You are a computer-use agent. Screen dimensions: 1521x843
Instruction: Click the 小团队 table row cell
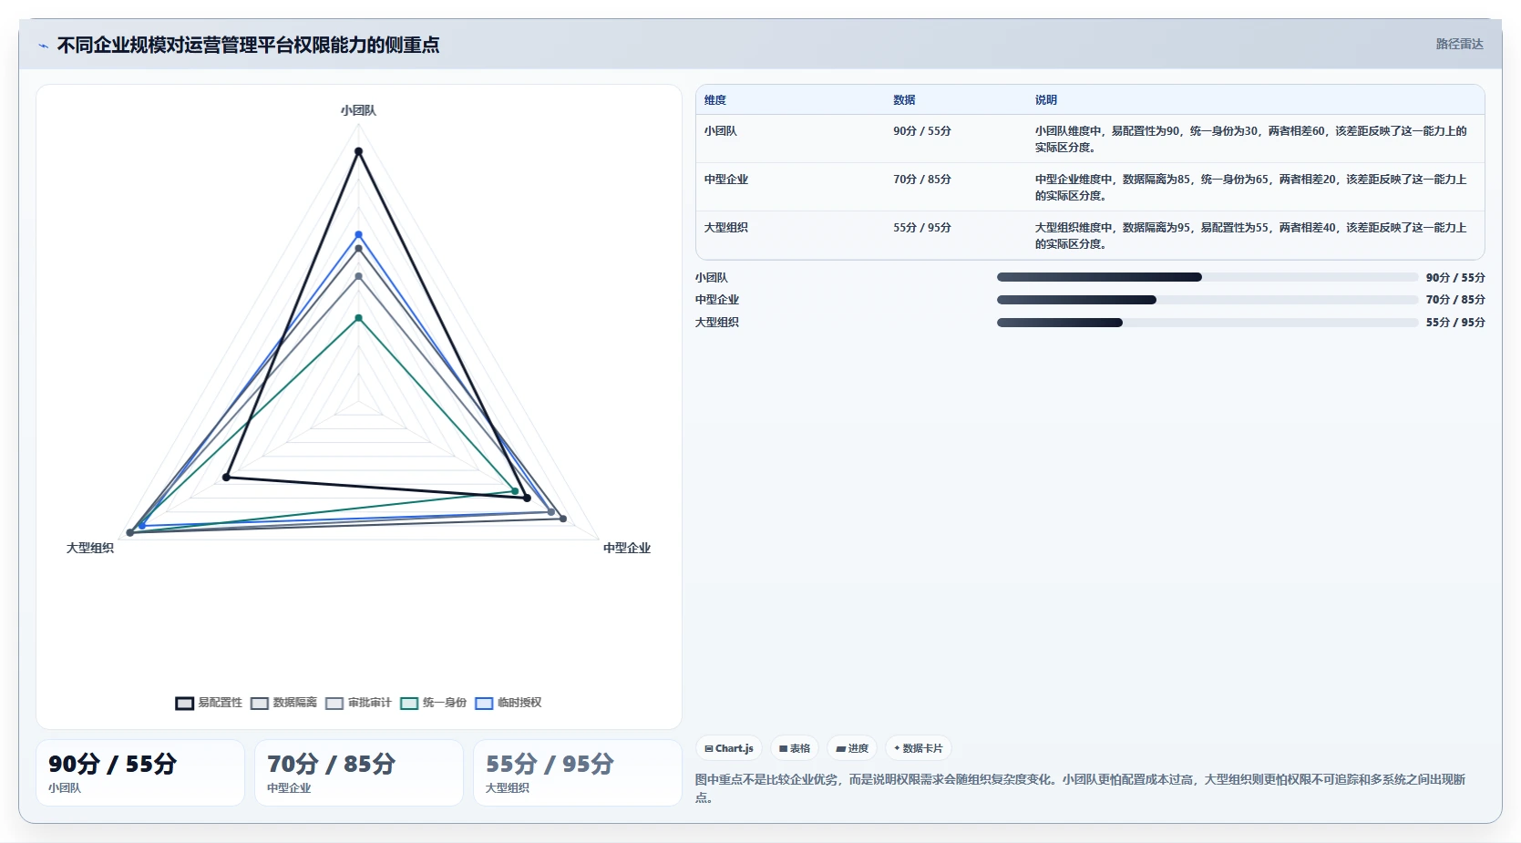pyautogui.click(x=721, y=131)
